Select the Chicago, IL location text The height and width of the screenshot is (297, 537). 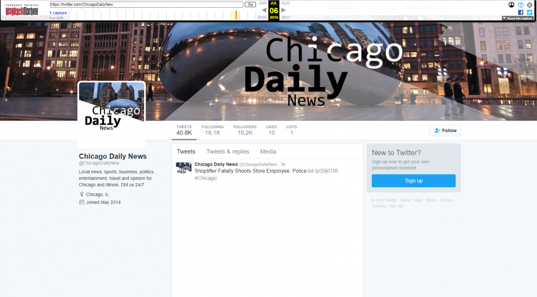tap(98, 195)
